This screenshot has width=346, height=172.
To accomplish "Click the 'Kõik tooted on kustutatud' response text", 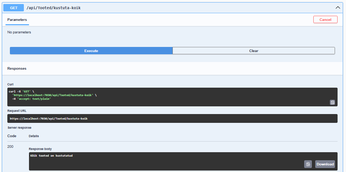I will coord(51,156).
